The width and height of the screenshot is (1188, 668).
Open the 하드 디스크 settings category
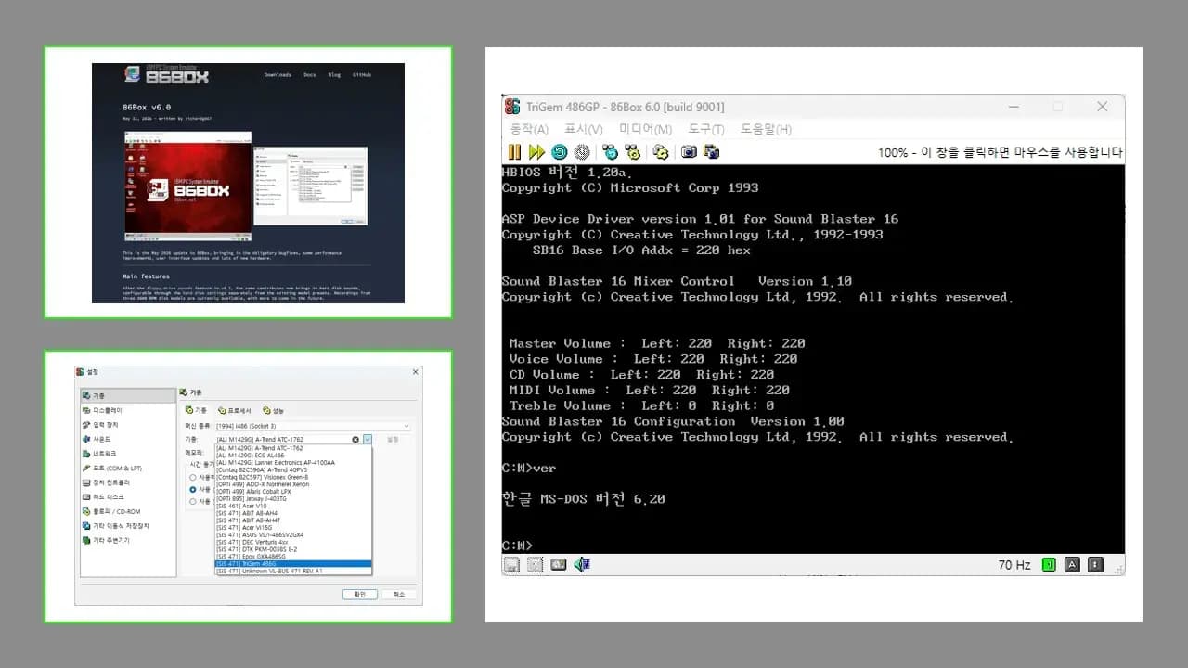click(x=128, y=496)
